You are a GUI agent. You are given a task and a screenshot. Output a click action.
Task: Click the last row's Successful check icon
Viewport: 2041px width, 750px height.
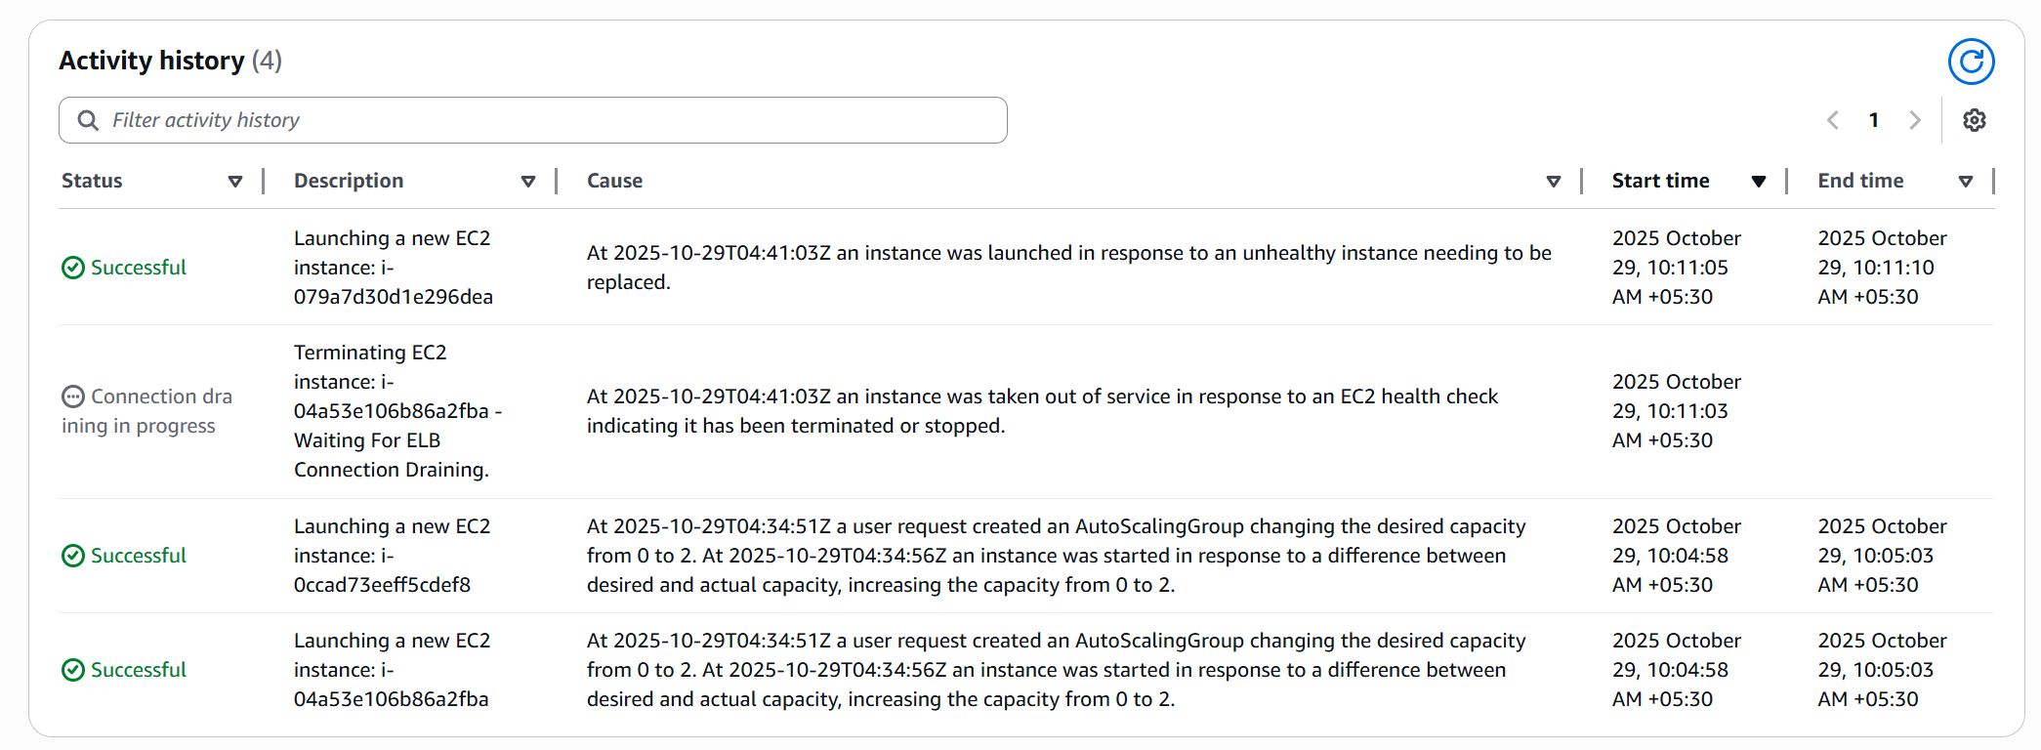coord(73,670)
